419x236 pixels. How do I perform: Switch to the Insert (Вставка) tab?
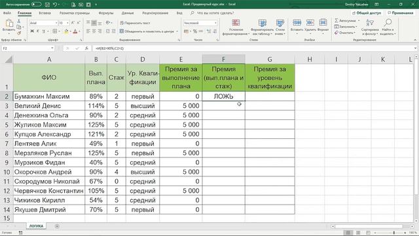45,13
